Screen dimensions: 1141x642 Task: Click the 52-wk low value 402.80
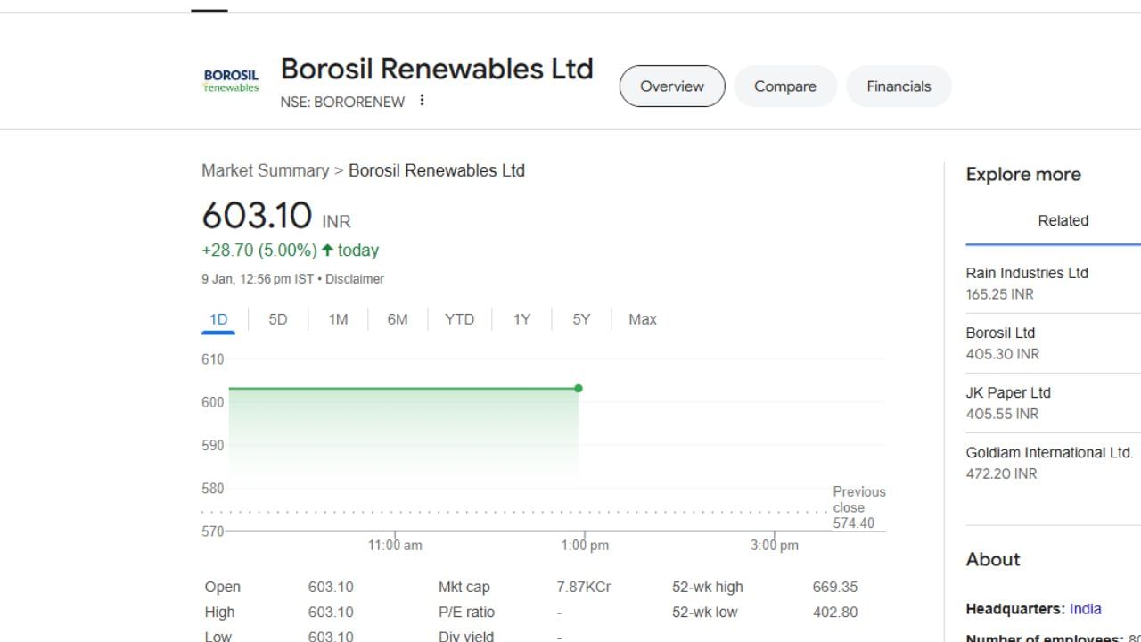coord(835,612)
